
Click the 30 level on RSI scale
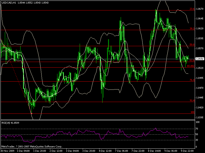(x=197, y=140)
